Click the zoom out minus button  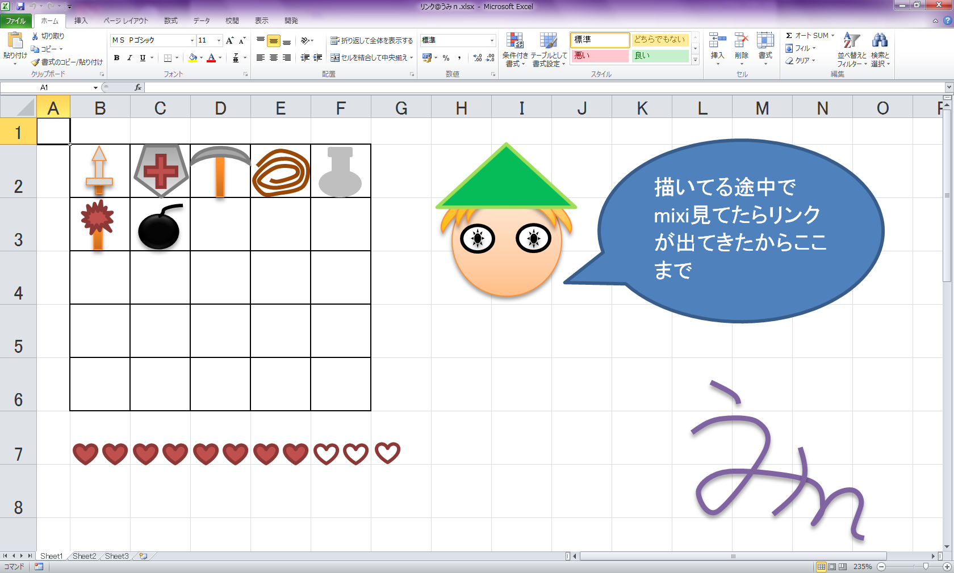(881, 566)
